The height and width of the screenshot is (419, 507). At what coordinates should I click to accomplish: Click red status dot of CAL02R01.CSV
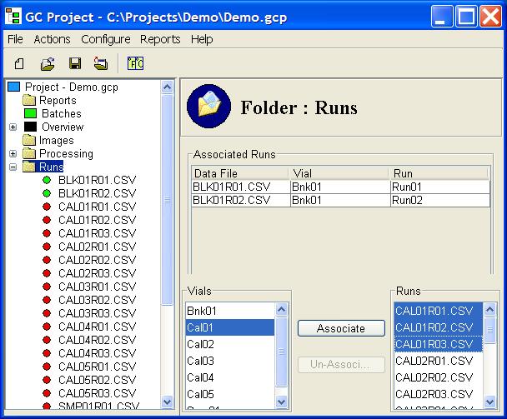47,247
